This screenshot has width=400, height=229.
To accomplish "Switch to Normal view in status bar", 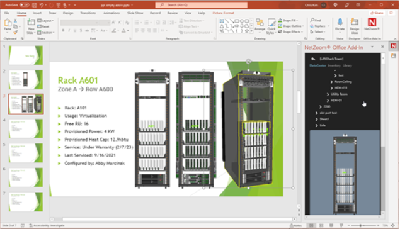I will tap(311, 225).
